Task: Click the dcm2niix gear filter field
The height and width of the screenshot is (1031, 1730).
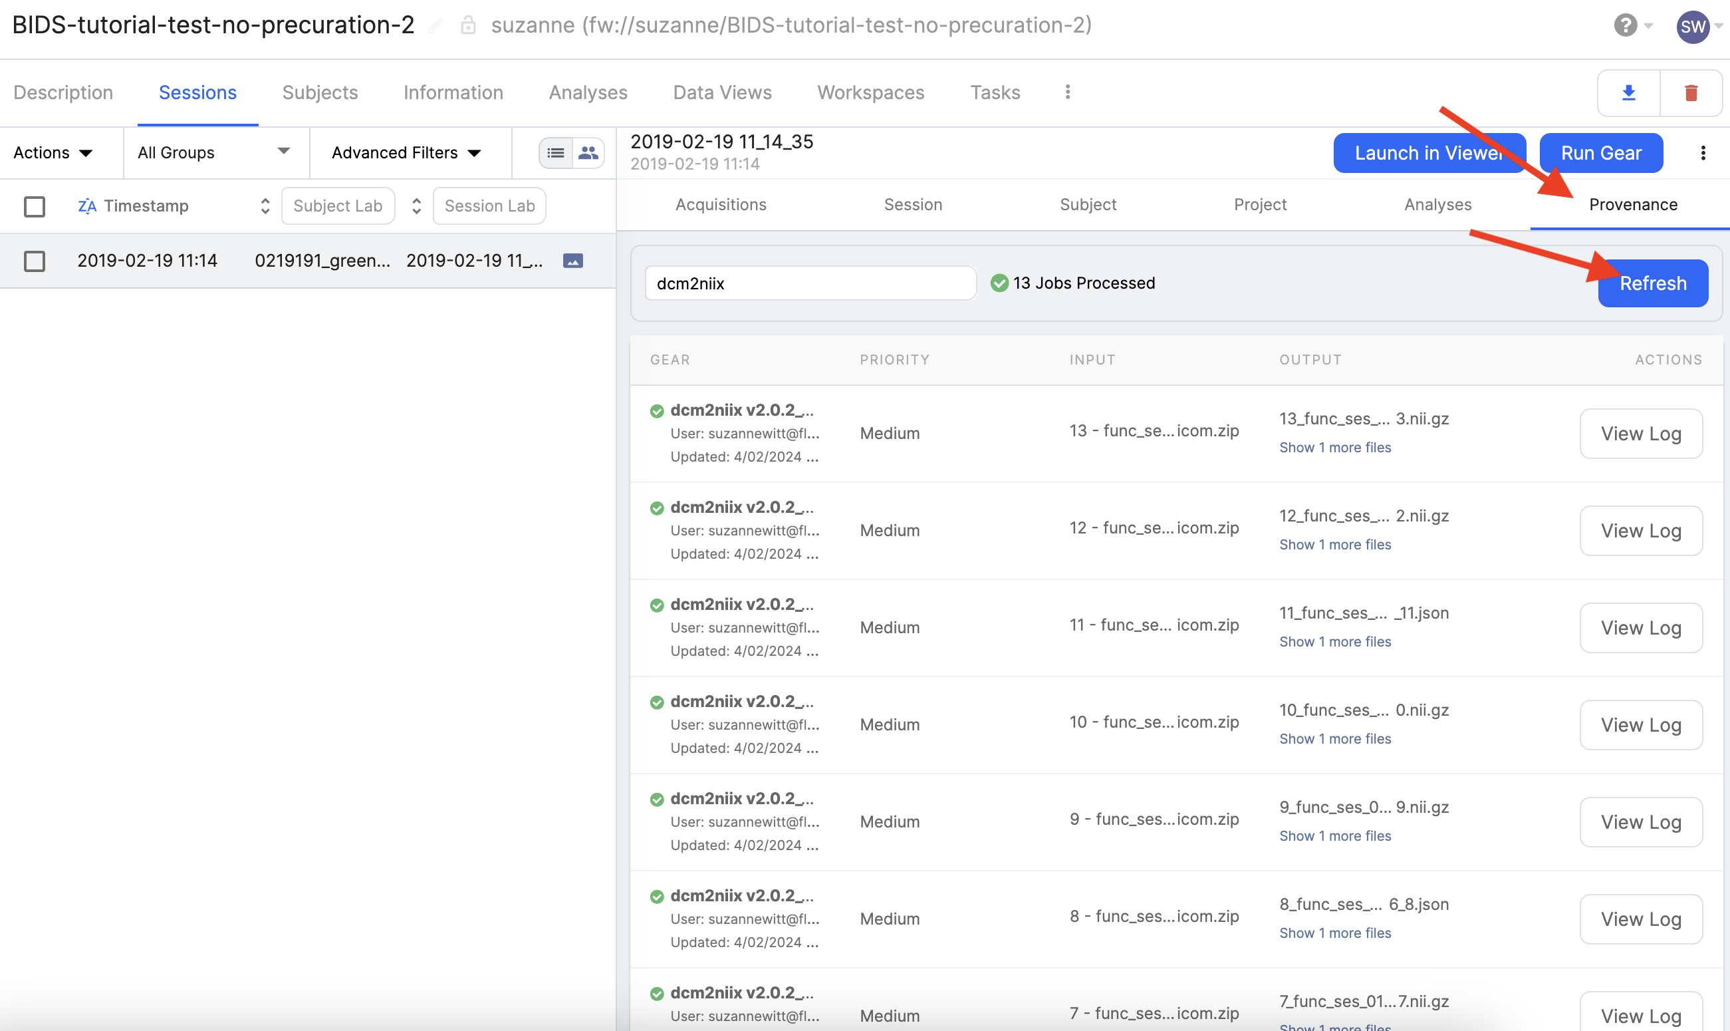Action: (810, 283)
